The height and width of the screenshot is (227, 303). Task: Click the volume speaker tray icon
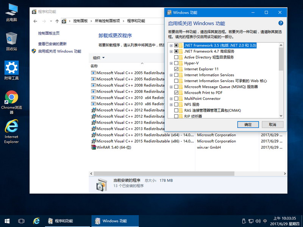point(258,221)
